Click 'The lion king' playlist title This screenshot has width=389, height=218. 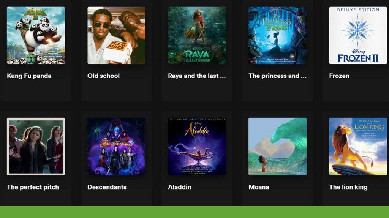pyautogui.click(x=348, y=187)
